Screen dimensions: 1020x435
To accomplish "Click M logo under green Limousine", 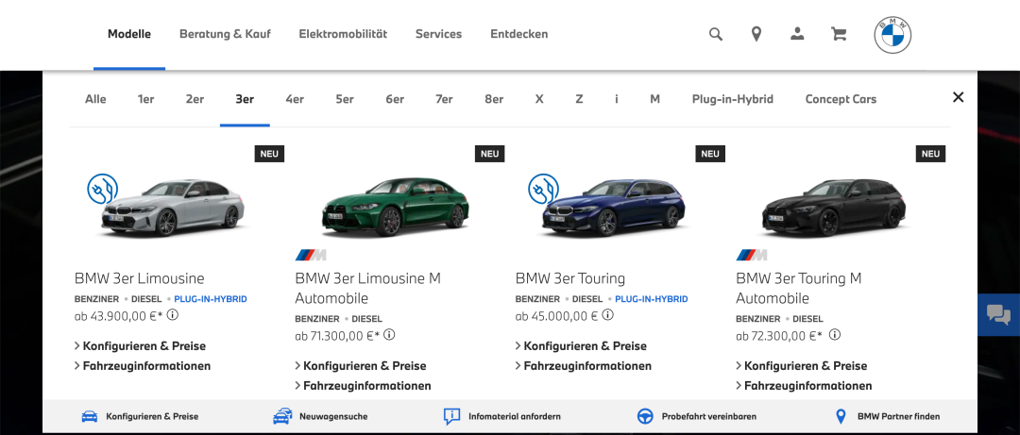I will (311, 254).
